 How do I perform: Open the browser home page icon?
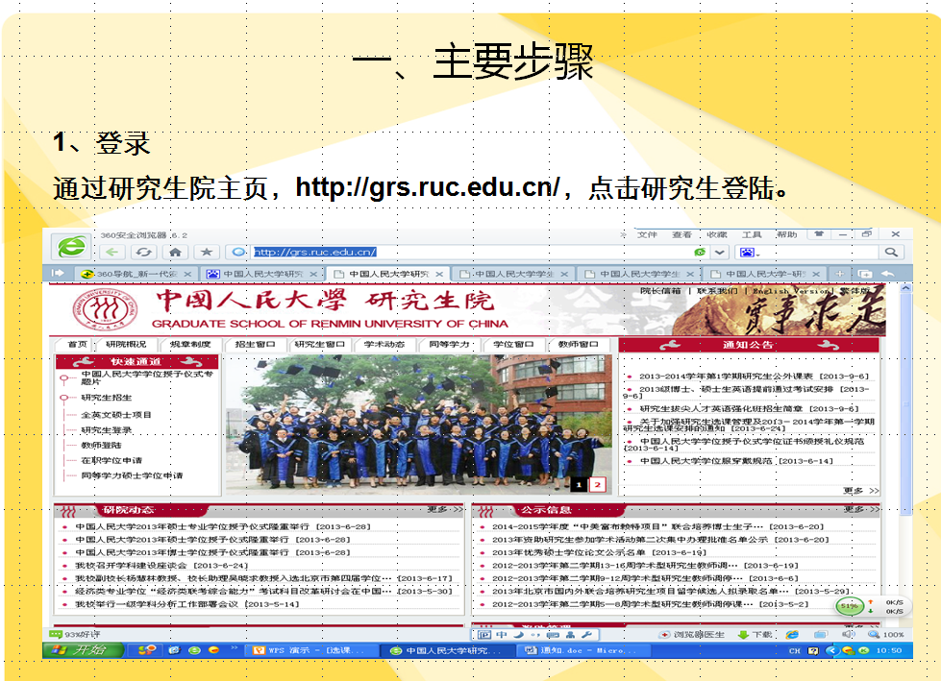(x=175, y=253)
